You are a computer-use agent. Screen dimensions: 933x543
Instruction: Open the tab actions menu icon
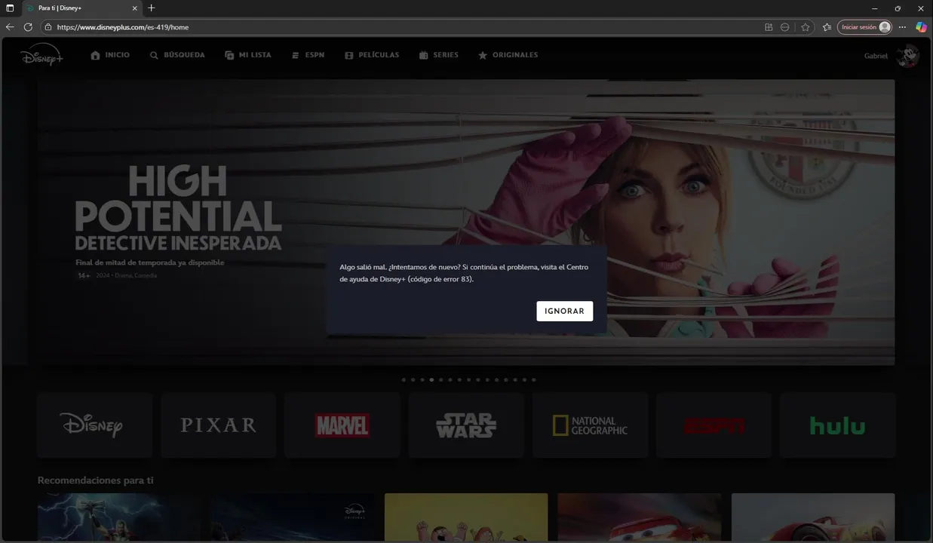10,8
